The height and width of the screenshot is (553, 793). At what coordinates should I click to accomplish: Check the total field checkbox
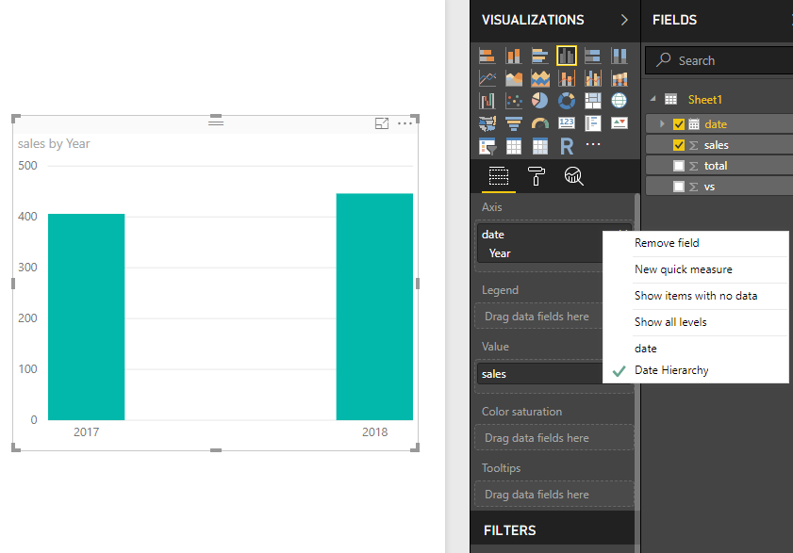tap(679, 166)
